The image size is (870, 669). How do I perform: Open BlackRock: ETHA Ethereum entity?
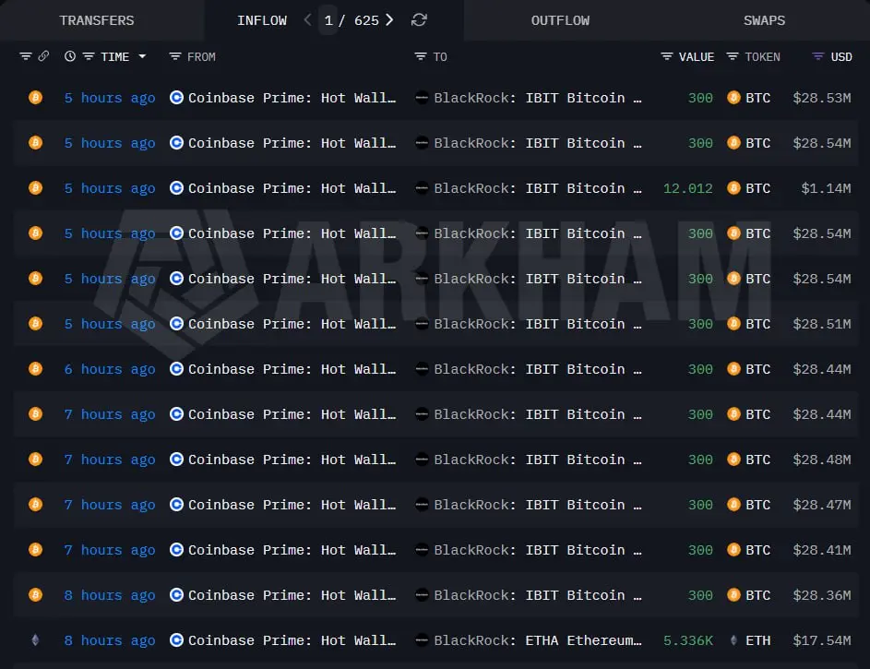pyautogui.click(x=538, y=640)
